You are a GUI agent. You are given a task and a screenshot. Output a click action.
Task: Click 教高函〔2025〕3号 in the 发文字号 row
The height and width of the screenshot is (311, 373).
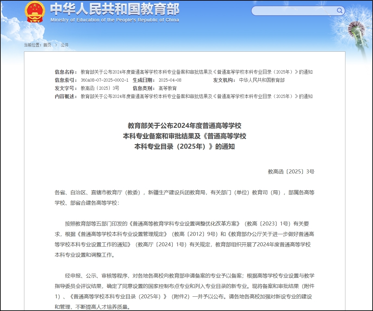point(100,88)
